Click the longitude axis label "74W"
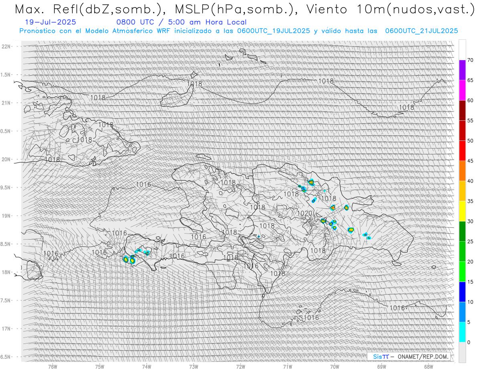 147,366
